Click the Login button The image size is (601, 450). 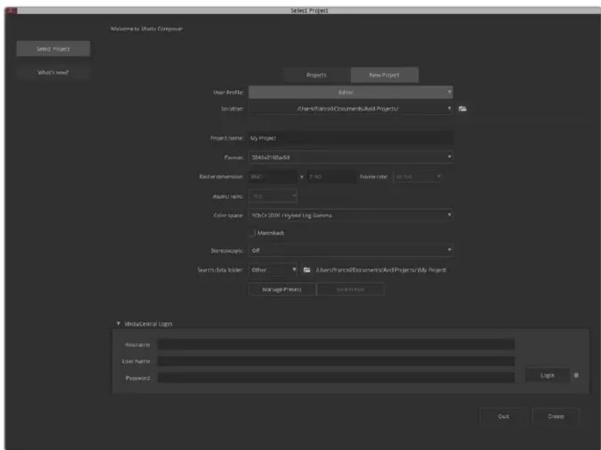(547, 375)
